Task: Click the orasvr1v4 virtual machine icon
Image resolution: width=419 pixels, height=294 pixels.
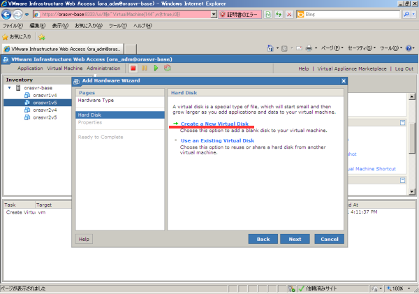Action: 27,96
